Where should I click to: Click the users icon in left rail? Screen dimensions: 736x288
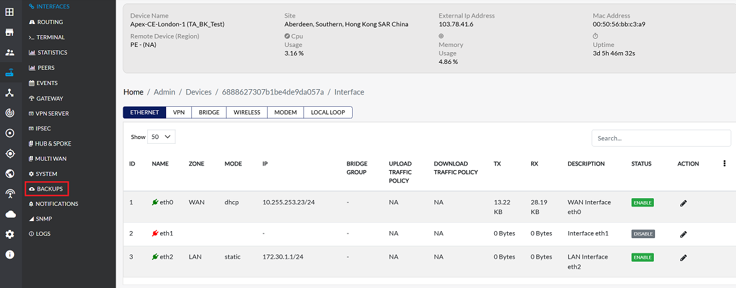[10, 52]
